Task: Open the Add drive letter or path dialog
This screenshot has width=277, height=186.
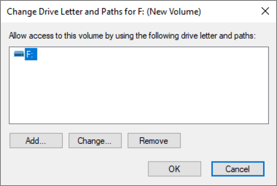Action: coord(36,141)
